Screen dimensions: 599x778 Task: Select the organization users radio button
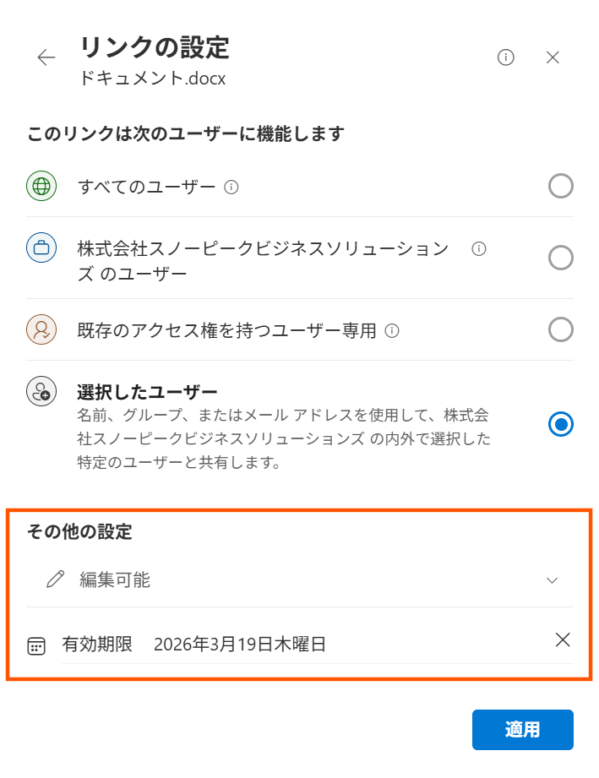[x=560, y=257]
